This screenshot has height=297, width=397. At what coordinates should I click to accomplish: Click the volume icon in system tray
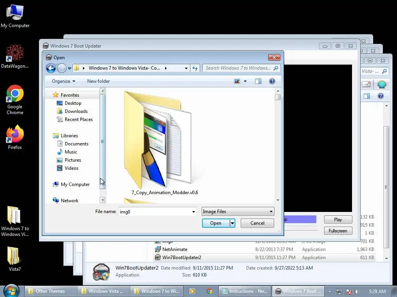(x=357, y=292)
